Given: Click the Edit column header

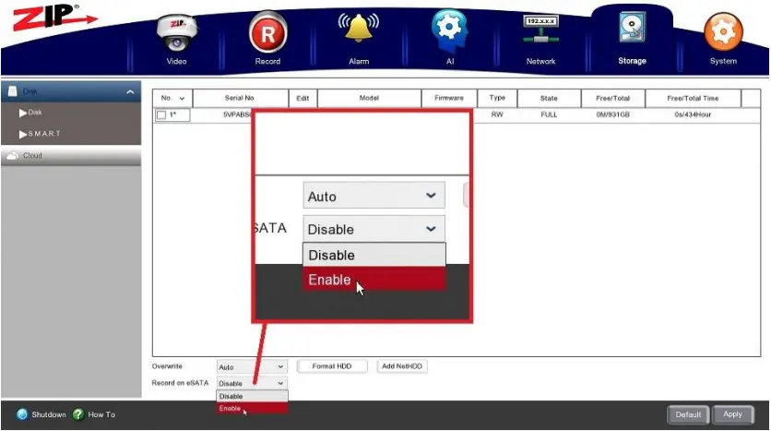Looking at the screenshot, I should (302, 99).
